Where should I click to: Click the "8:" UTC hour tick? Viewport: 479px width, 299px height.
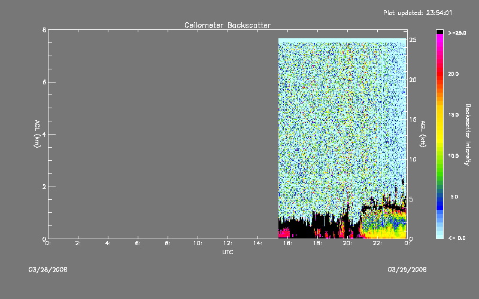click(x=168, y=243)
